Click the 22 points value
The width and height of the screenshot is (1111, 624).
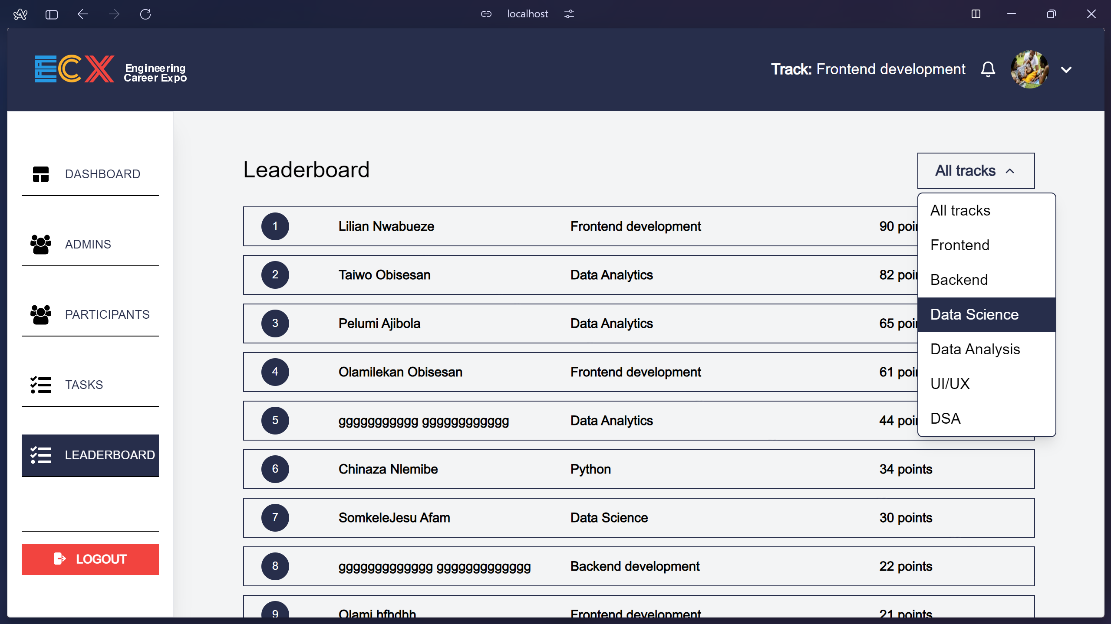click(x=906, y=566)
